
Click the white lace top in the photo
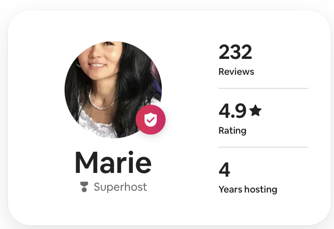tap(97, 123)
